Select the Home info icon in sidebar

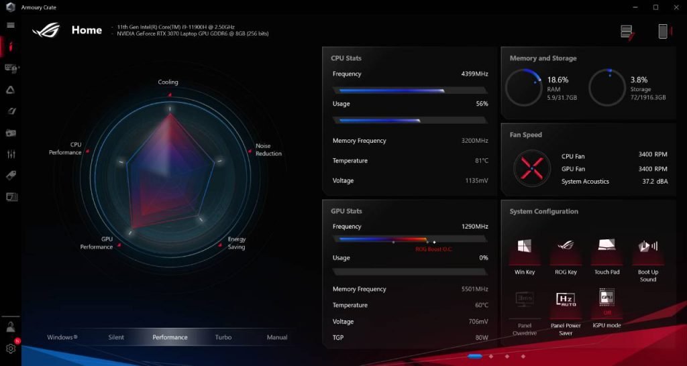tap(11, 46)
